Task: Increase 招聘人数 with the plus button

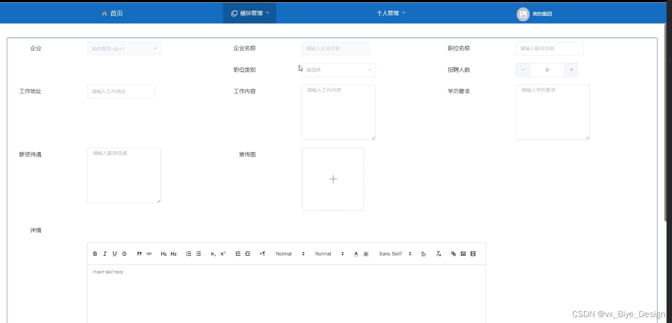Action: [x=571, y=70]
